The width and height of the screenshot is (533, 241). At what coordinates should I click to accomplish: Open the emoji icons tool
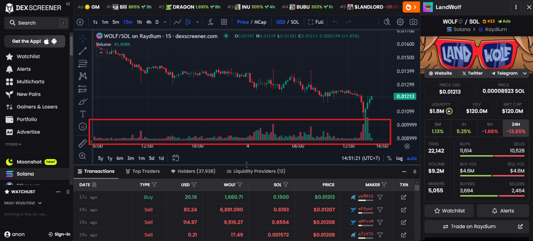pyautogui.click(x=83, y=126)
